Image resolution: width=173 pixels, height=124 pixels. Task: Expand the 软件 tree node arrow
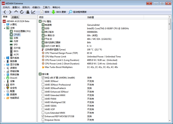click(x=4, y=85)
